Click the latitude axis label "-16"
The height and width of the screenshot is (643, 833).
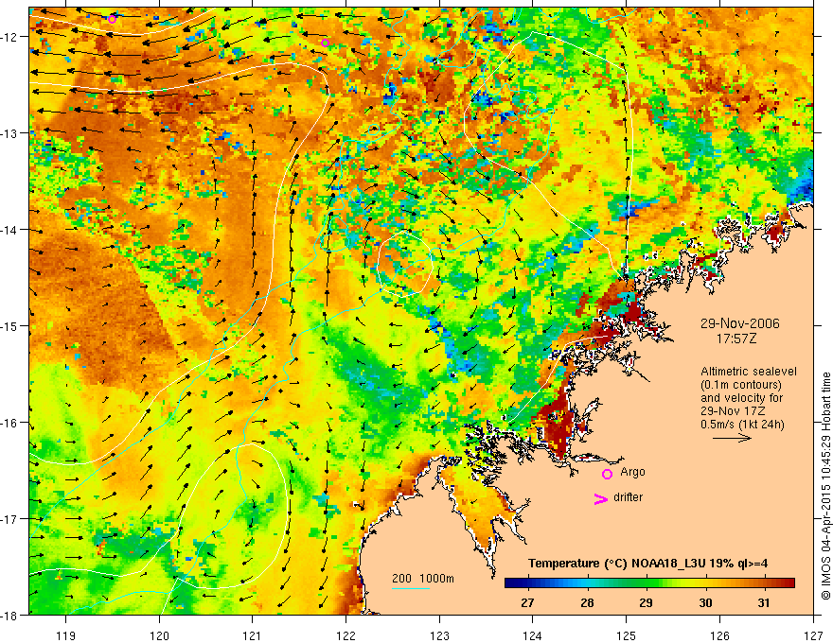[9, 423]
